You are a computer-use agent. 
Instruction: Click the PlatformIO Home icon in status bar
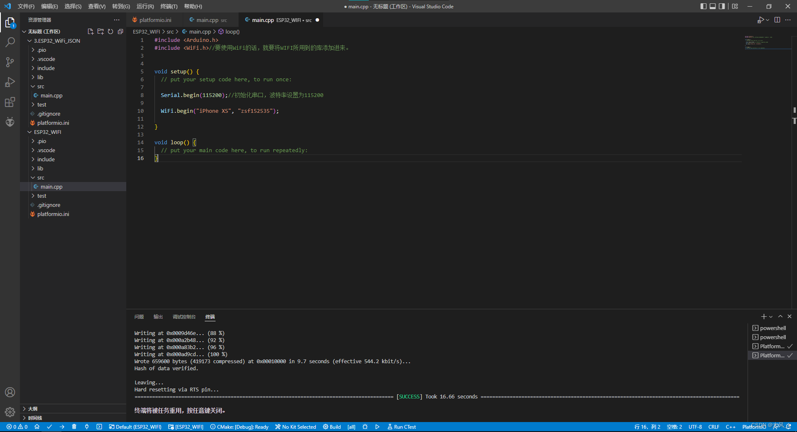pyautogui.click(x=37, y=427)
